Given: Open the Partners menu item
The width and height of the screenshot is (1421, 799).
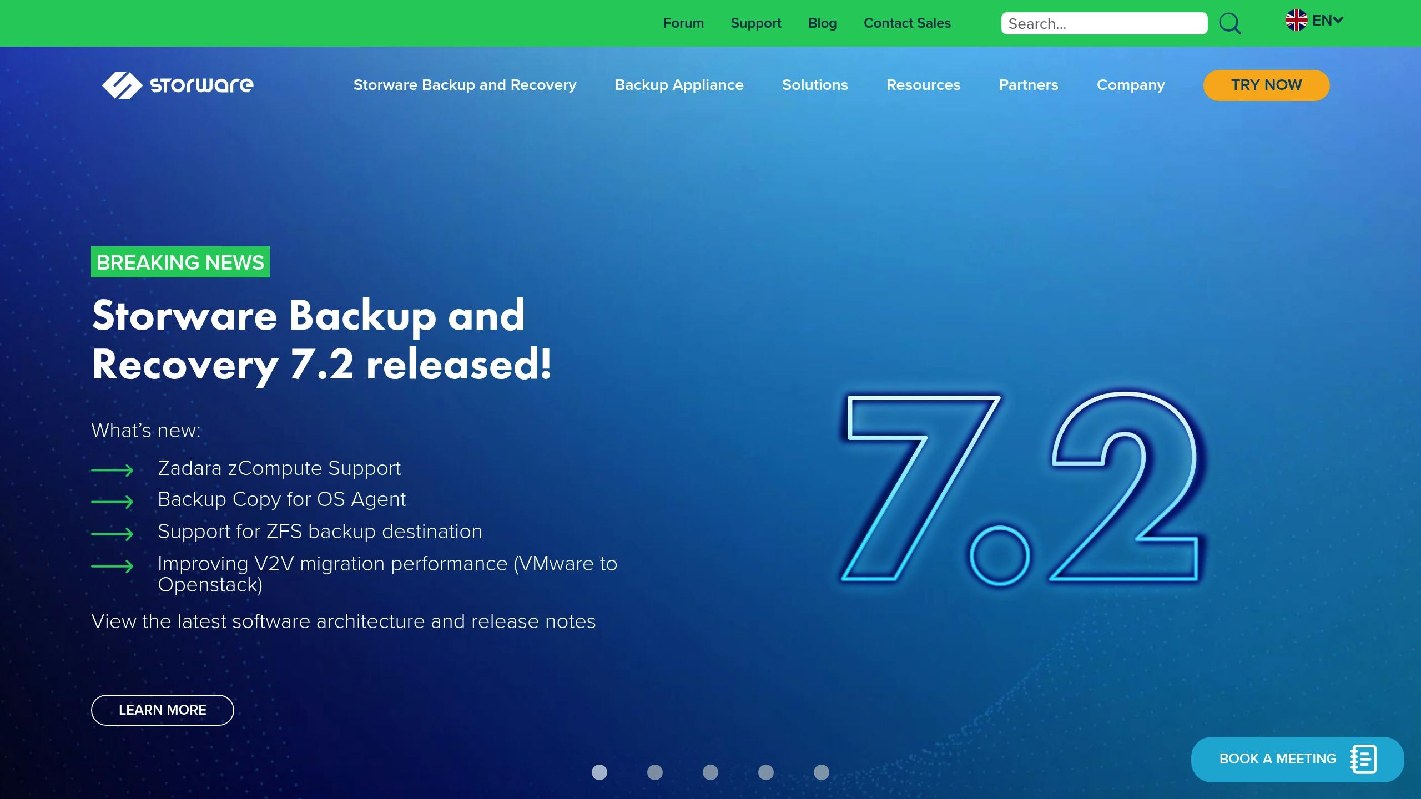Looking at the screenshot, I should coord(1028,85).
